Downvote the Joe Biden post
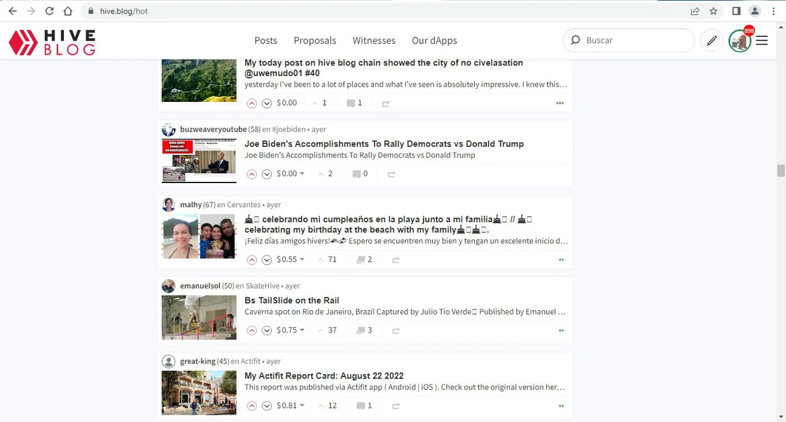Screen dimensions: 786x422 coord(267,174)
